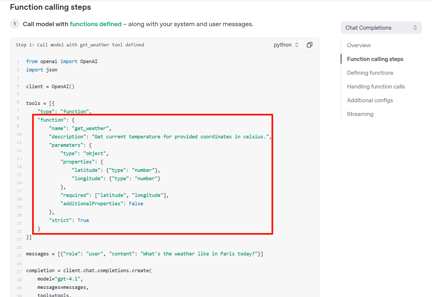The image size is (432, 297).
Task: Click the '"latitude"' property line
Action: 116,170
